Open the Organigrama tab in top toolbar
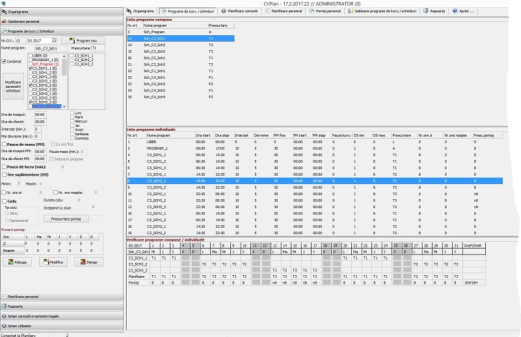 click(x=141, y=11)
